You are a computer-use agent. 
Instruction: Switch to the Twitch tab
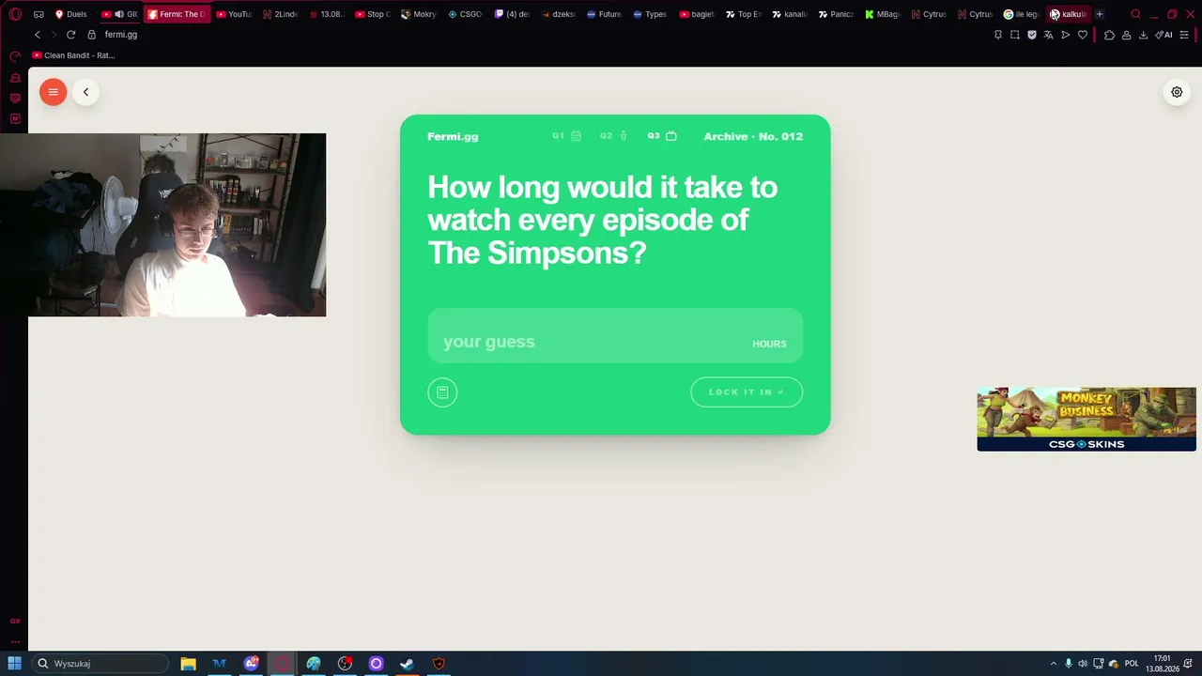pyautogui.click(x=512, y=14)
